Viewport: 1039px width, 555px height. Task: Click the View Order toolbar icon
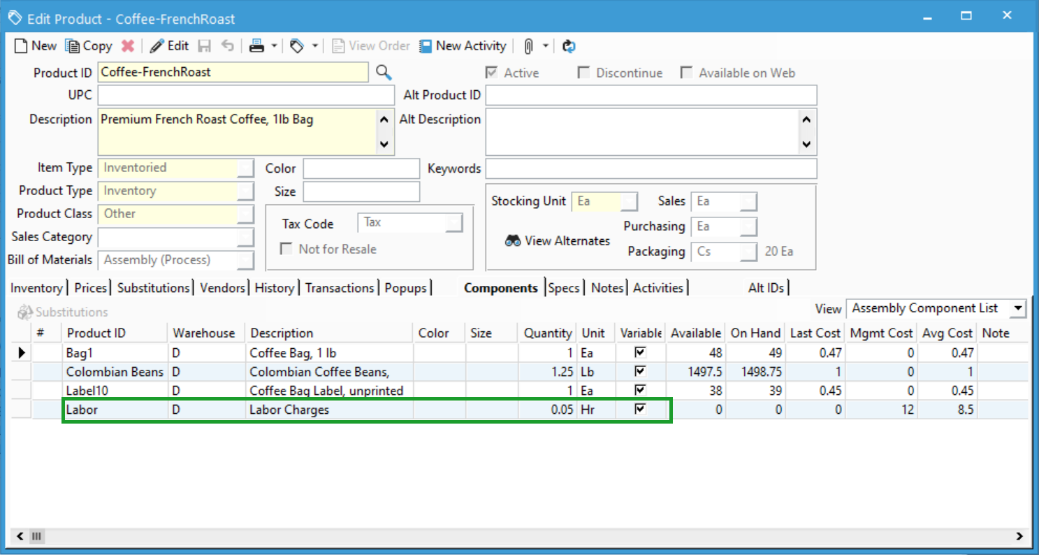[338, 46]
